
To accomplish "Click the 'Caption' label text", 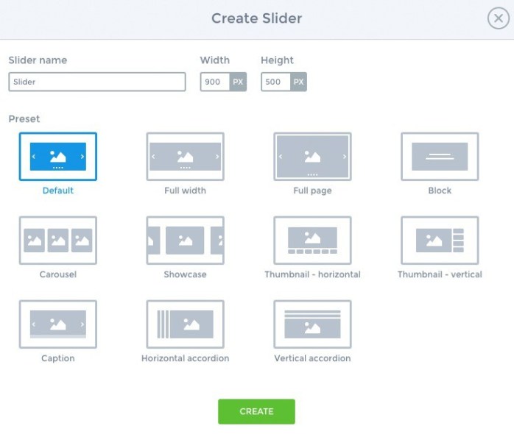I will 58,358.
